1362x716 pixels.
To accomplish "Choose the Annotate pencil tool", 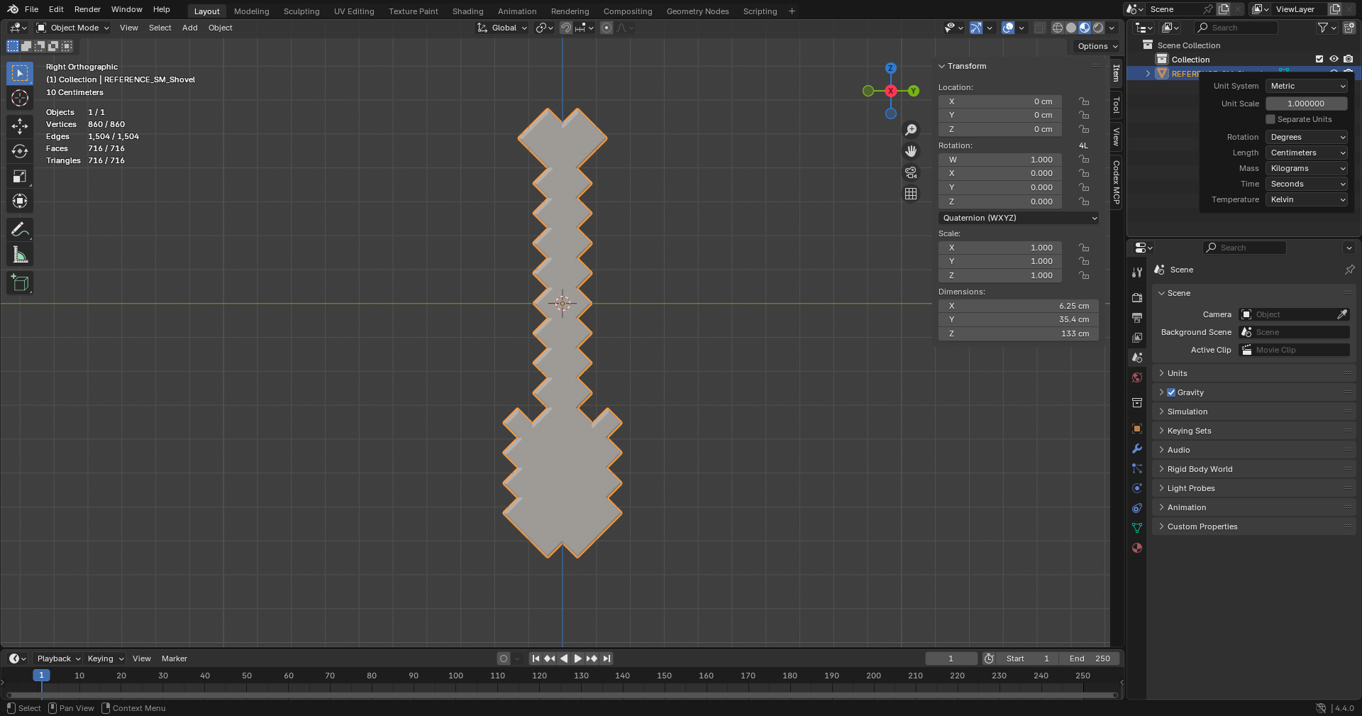I will coord(20,229).
